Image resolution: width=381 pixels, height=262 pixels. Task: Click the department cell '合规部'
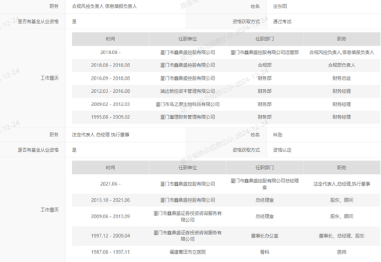click(265, 65)
